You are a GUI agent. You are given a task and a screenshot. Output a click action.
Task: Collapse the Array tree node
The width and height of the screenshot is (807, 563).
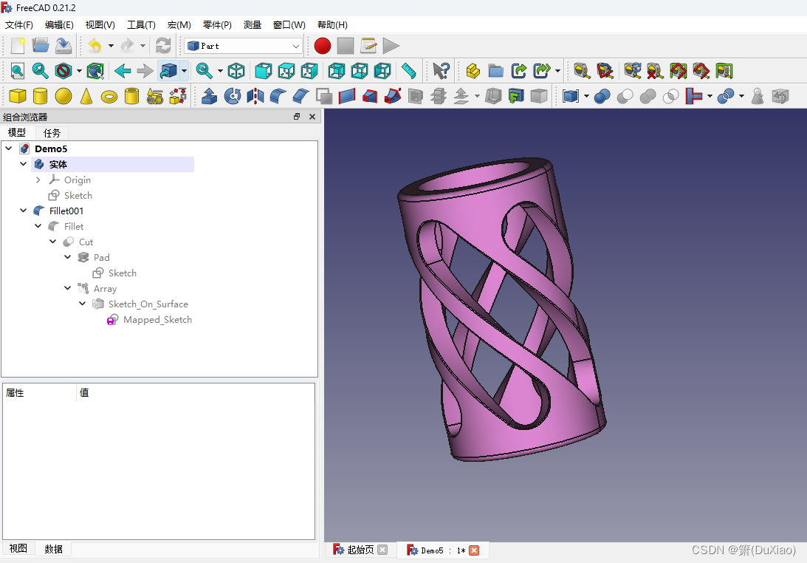click(67, 288)
